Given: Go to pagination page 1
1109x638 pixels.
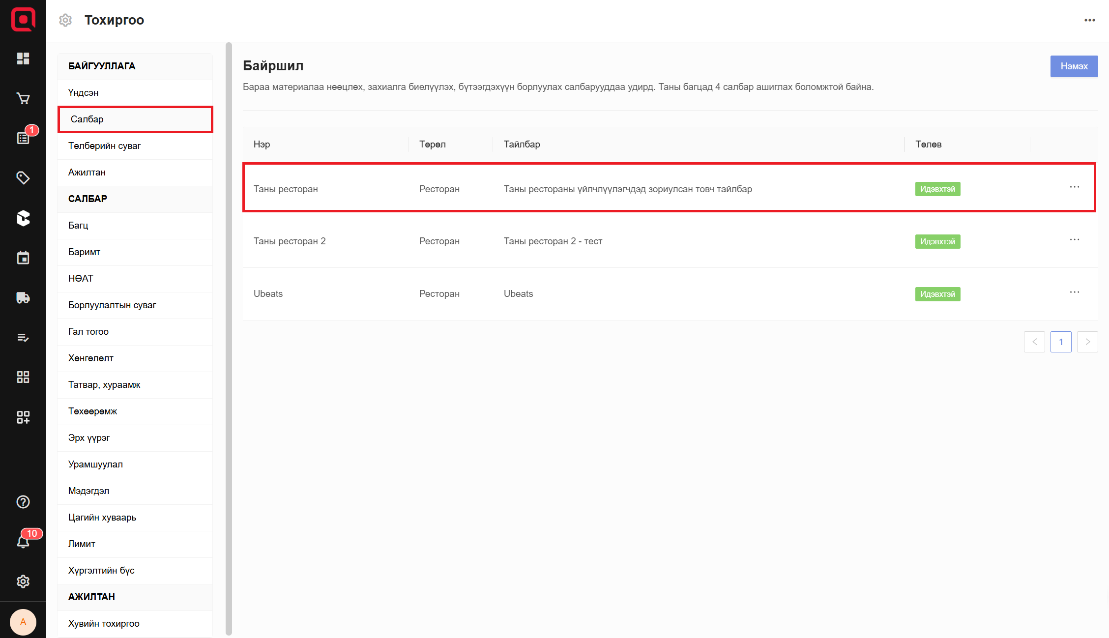Looking at the screenshot, I should point(1060,342).
